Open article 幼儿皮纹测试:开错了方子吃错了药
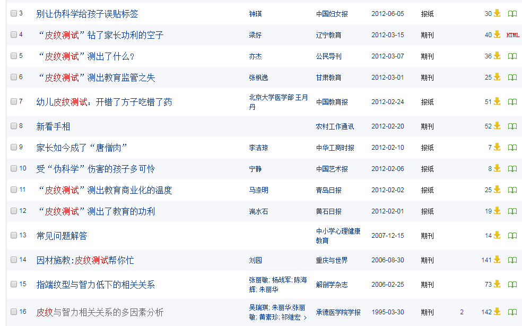Screen dimensions: 522x326 click(x=104, y=102)
